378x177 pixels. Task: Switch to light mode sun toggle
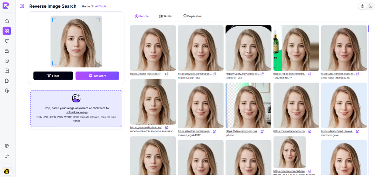(362, 6)
